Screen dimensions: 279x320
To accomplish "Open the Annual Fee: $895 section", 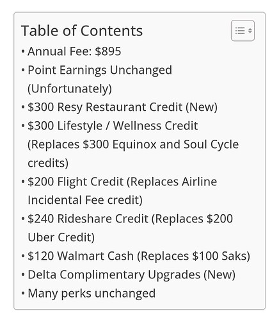I will click(74, 51).
